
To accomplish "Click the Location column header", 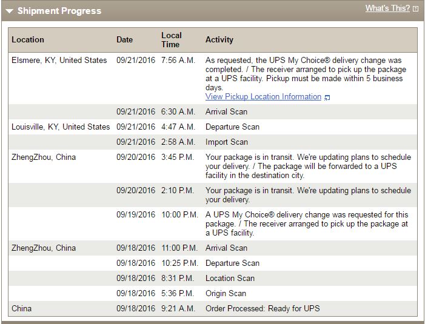I will [x=28, y=40].
